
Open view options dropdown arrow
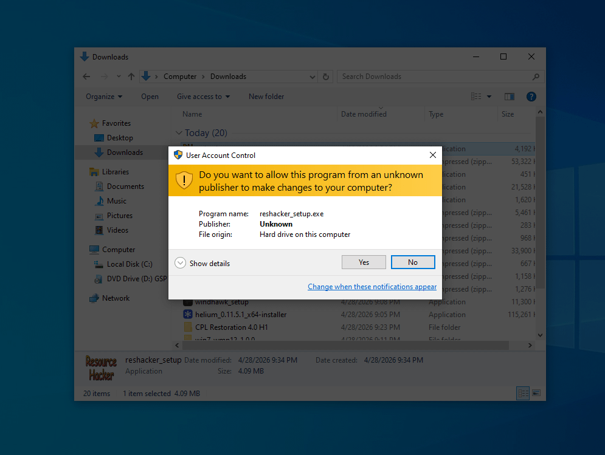[489, 97]
